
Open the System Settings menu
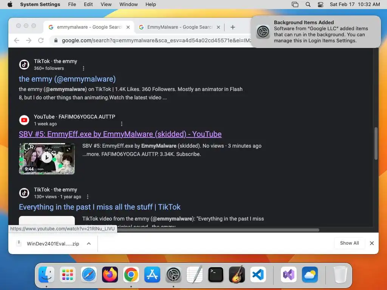[40, 5]
